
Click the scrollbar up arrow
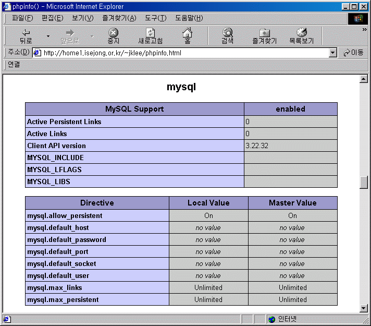(364, 79)
